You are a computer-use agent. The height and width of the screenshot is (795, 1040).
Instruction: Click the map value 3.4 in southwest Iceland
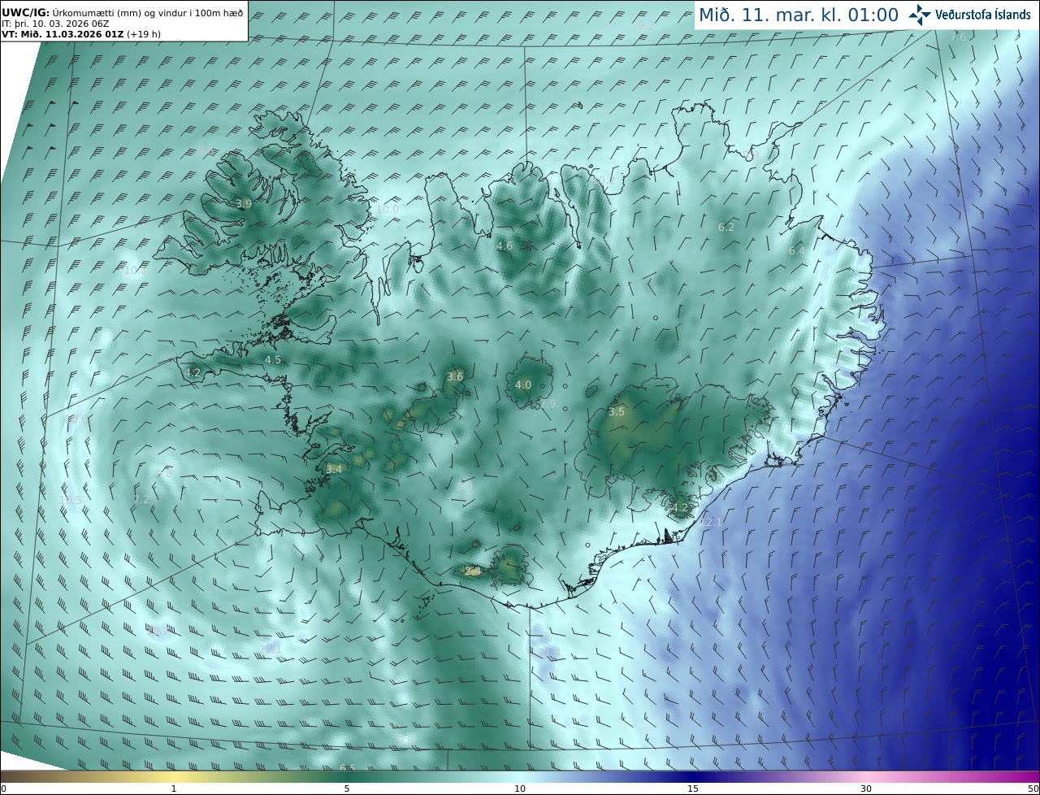point(334,469)
